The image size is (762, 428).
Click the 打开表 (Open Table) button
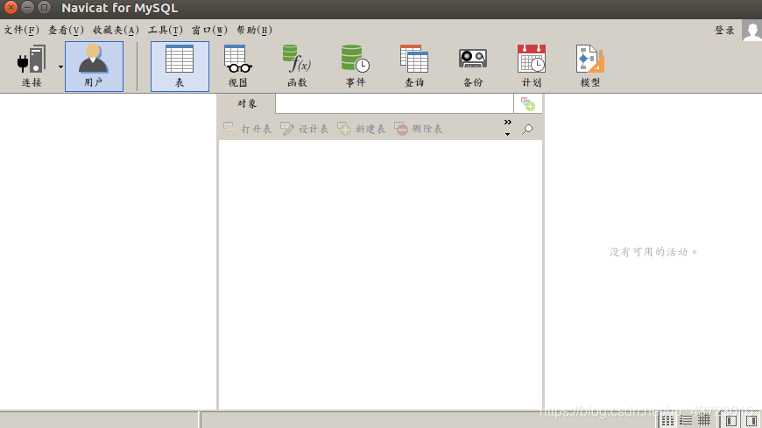pos(247,129)
